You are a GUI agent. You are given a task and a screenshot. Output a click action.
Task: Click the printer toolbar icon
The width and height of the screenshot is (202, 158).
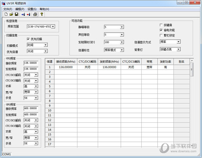click(35, 14)
